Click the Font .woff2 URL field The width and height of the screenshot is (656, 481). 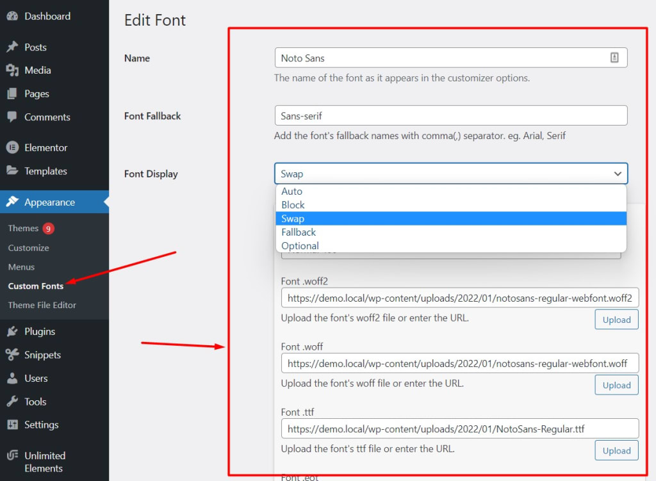[x=460, y=298]
